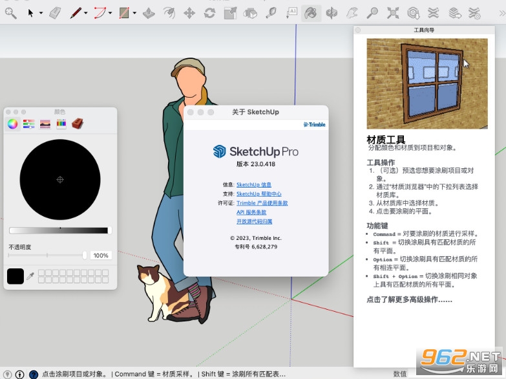
Task: Open the SketchUp 信息 link
Action: (253, 184)
